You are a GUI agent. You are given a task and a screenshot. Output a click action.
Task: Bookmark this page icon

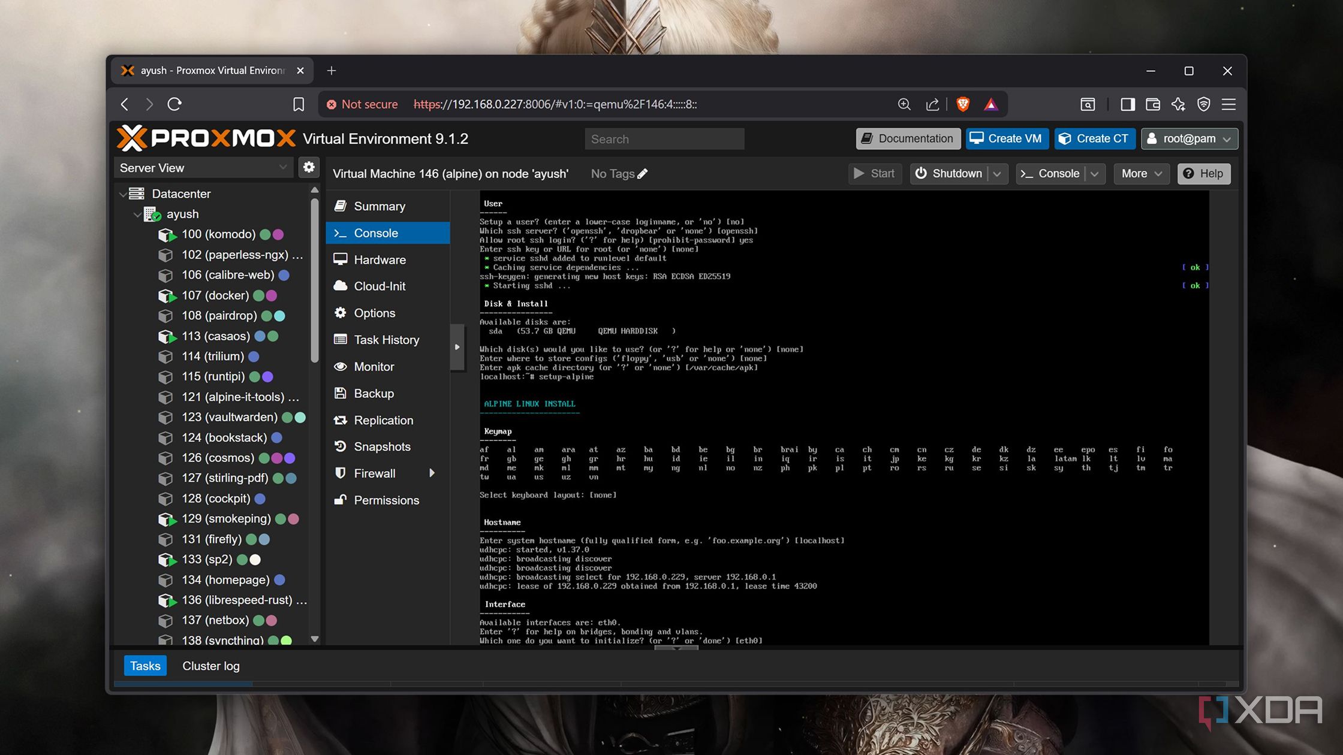tap(299, 104)
